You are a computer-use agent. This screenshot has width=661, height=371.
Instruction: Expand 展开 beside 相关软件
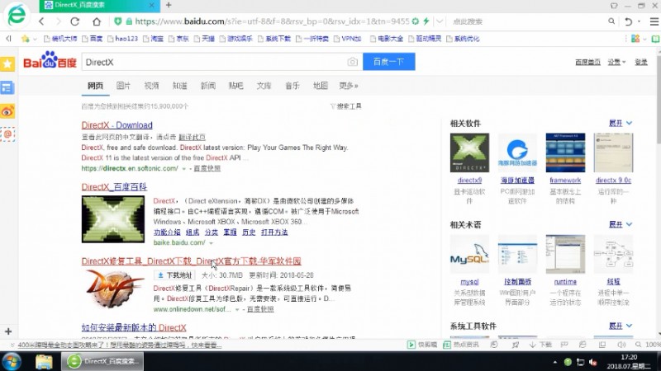[621, 123]
